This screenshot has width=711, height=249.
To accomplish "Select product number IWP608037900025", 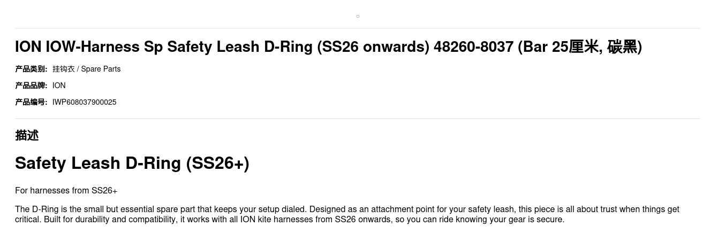I will coord(84,102).
